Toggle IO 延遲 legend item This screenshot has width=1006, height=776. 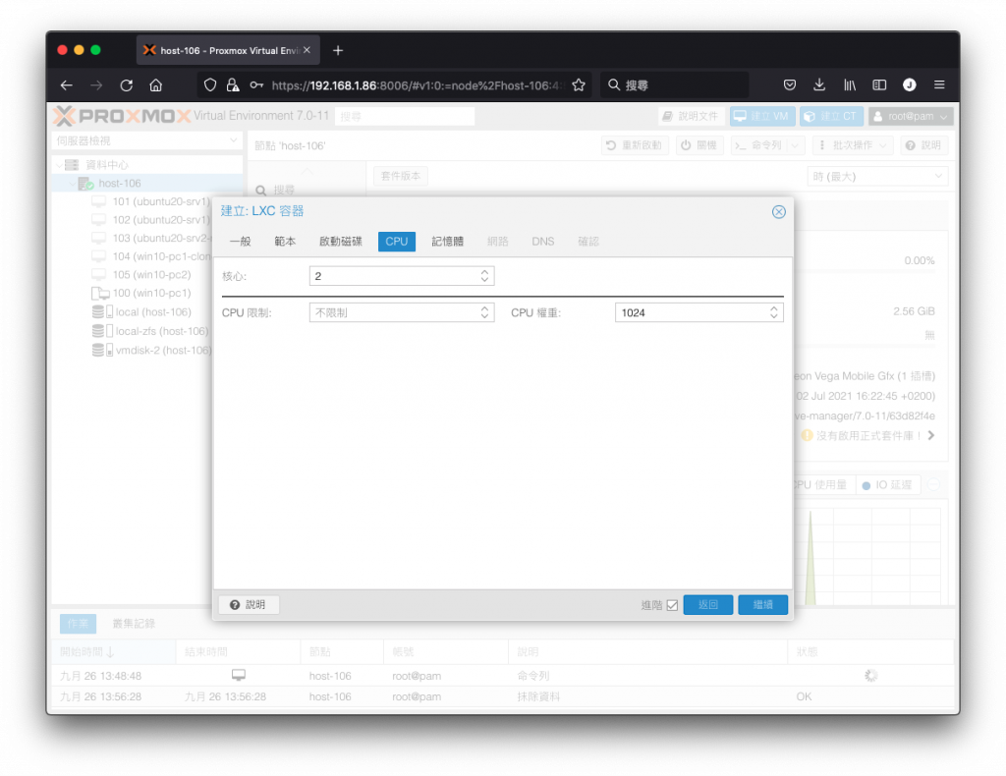888,485
